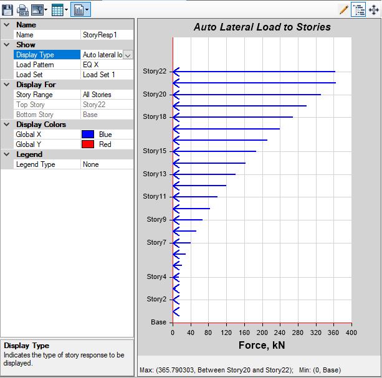
Task: Click the chart title Auto Lateral Load to Stories
Action: (x=262, y=27)
